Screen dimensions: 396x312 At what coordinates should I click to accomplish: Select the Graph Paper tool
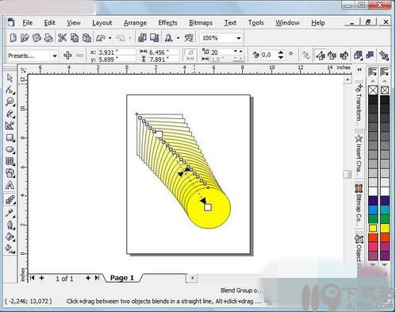10,161
